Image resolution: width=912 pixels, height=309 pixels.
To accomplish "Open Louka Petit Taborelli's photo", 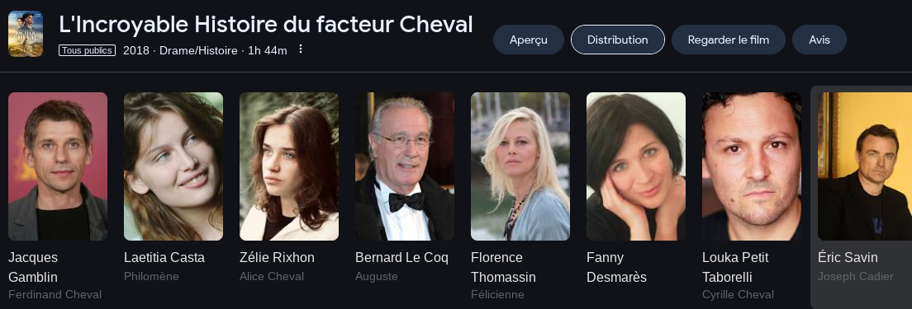I will click(x=752, y=166).
